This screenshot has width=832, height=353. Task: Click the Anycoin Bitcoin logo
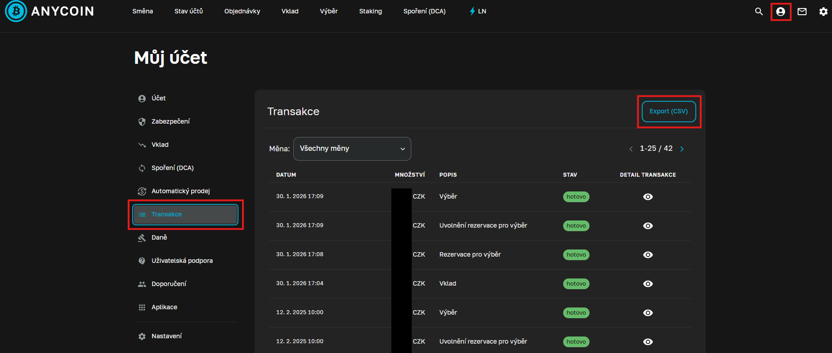(16, 11)
